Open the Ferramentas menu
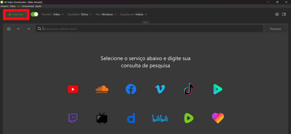Image resolution: width=291 pixels, height=134 pixels. point(28,6)
